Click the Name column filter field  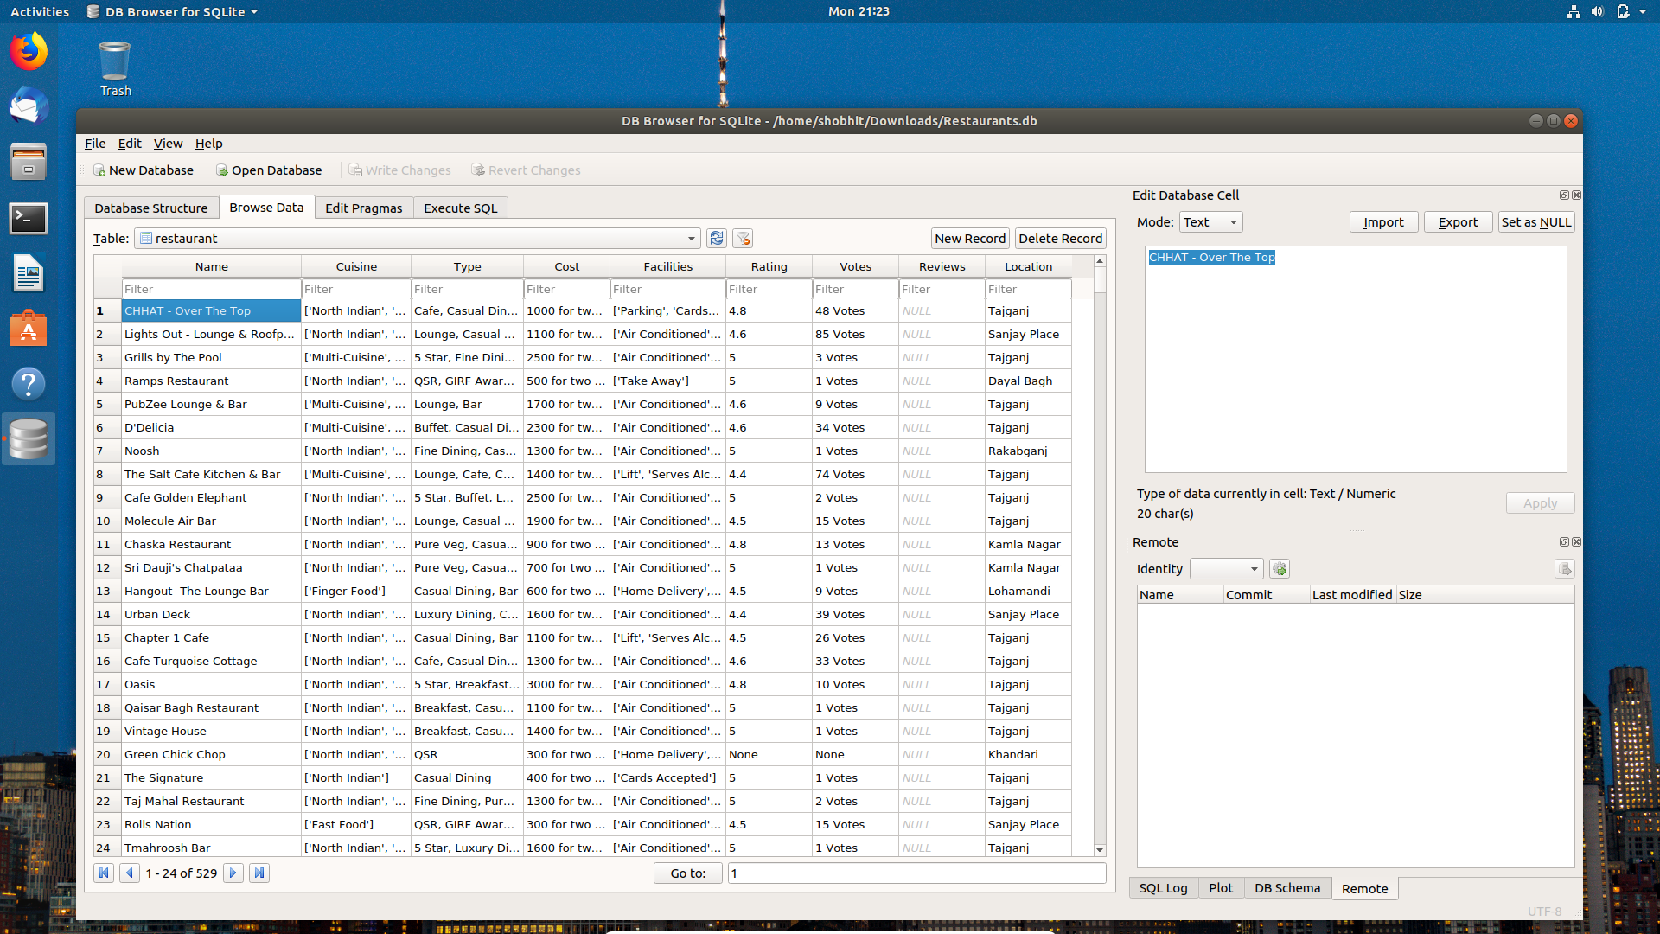tap(210, 290)
